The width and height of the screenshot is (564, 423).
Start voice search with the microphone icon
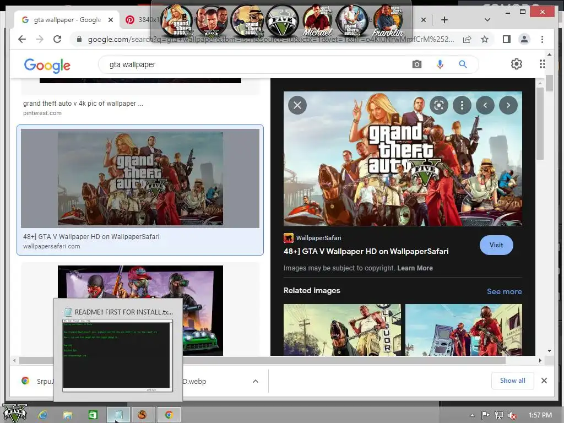click(440, 64)
